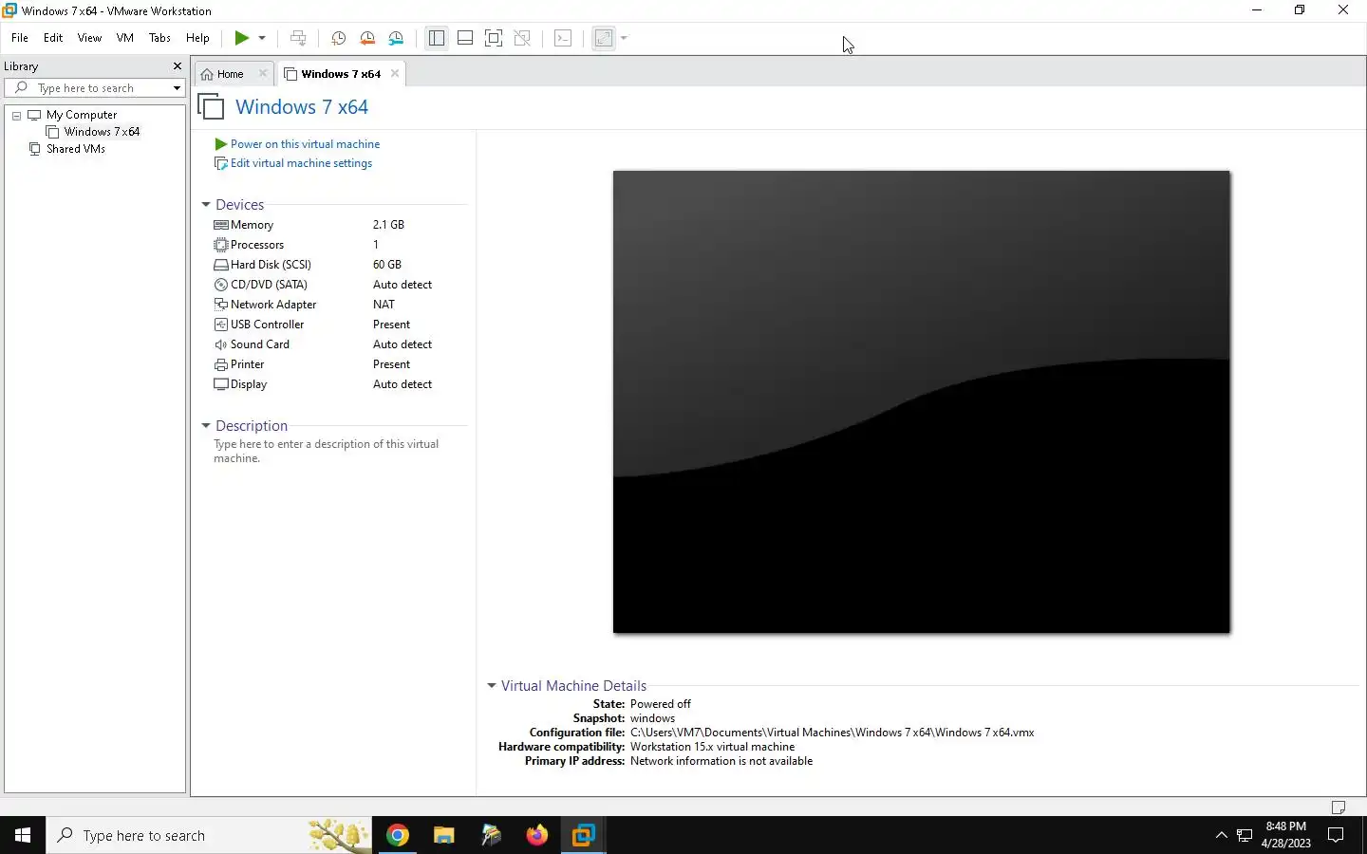Select Windows 7 x64 in library tree
Viewport: 1367px width, 854px height.
click(x=102, y=132)
